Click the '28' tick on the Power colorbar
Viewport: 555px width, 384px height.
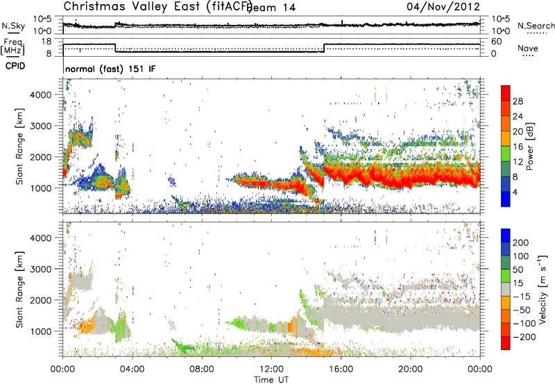(x=518, y=101)
